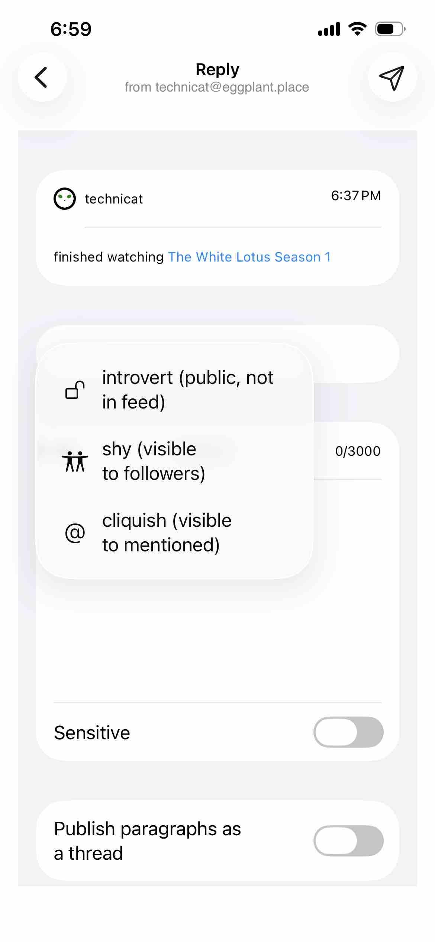
Task: Tap the Reply header title
Action: (217, 70)
